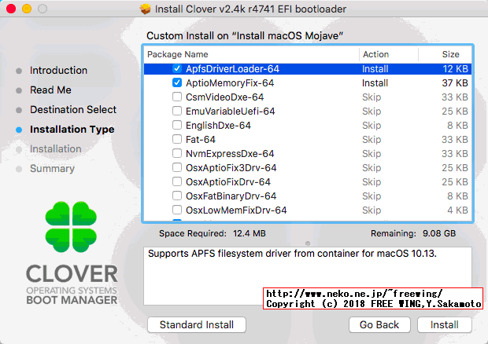Check the OsxAptioFixDrv-64 checkbox
Image resolution: width=488 pixels, height=344 pixels.
[177, 181]
